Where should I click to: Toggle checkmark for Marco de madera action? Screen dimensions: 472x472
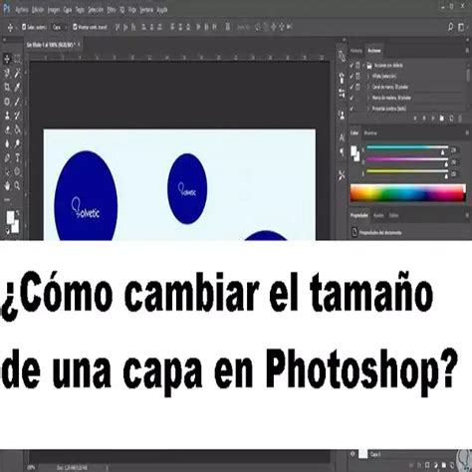coord(352,98)
